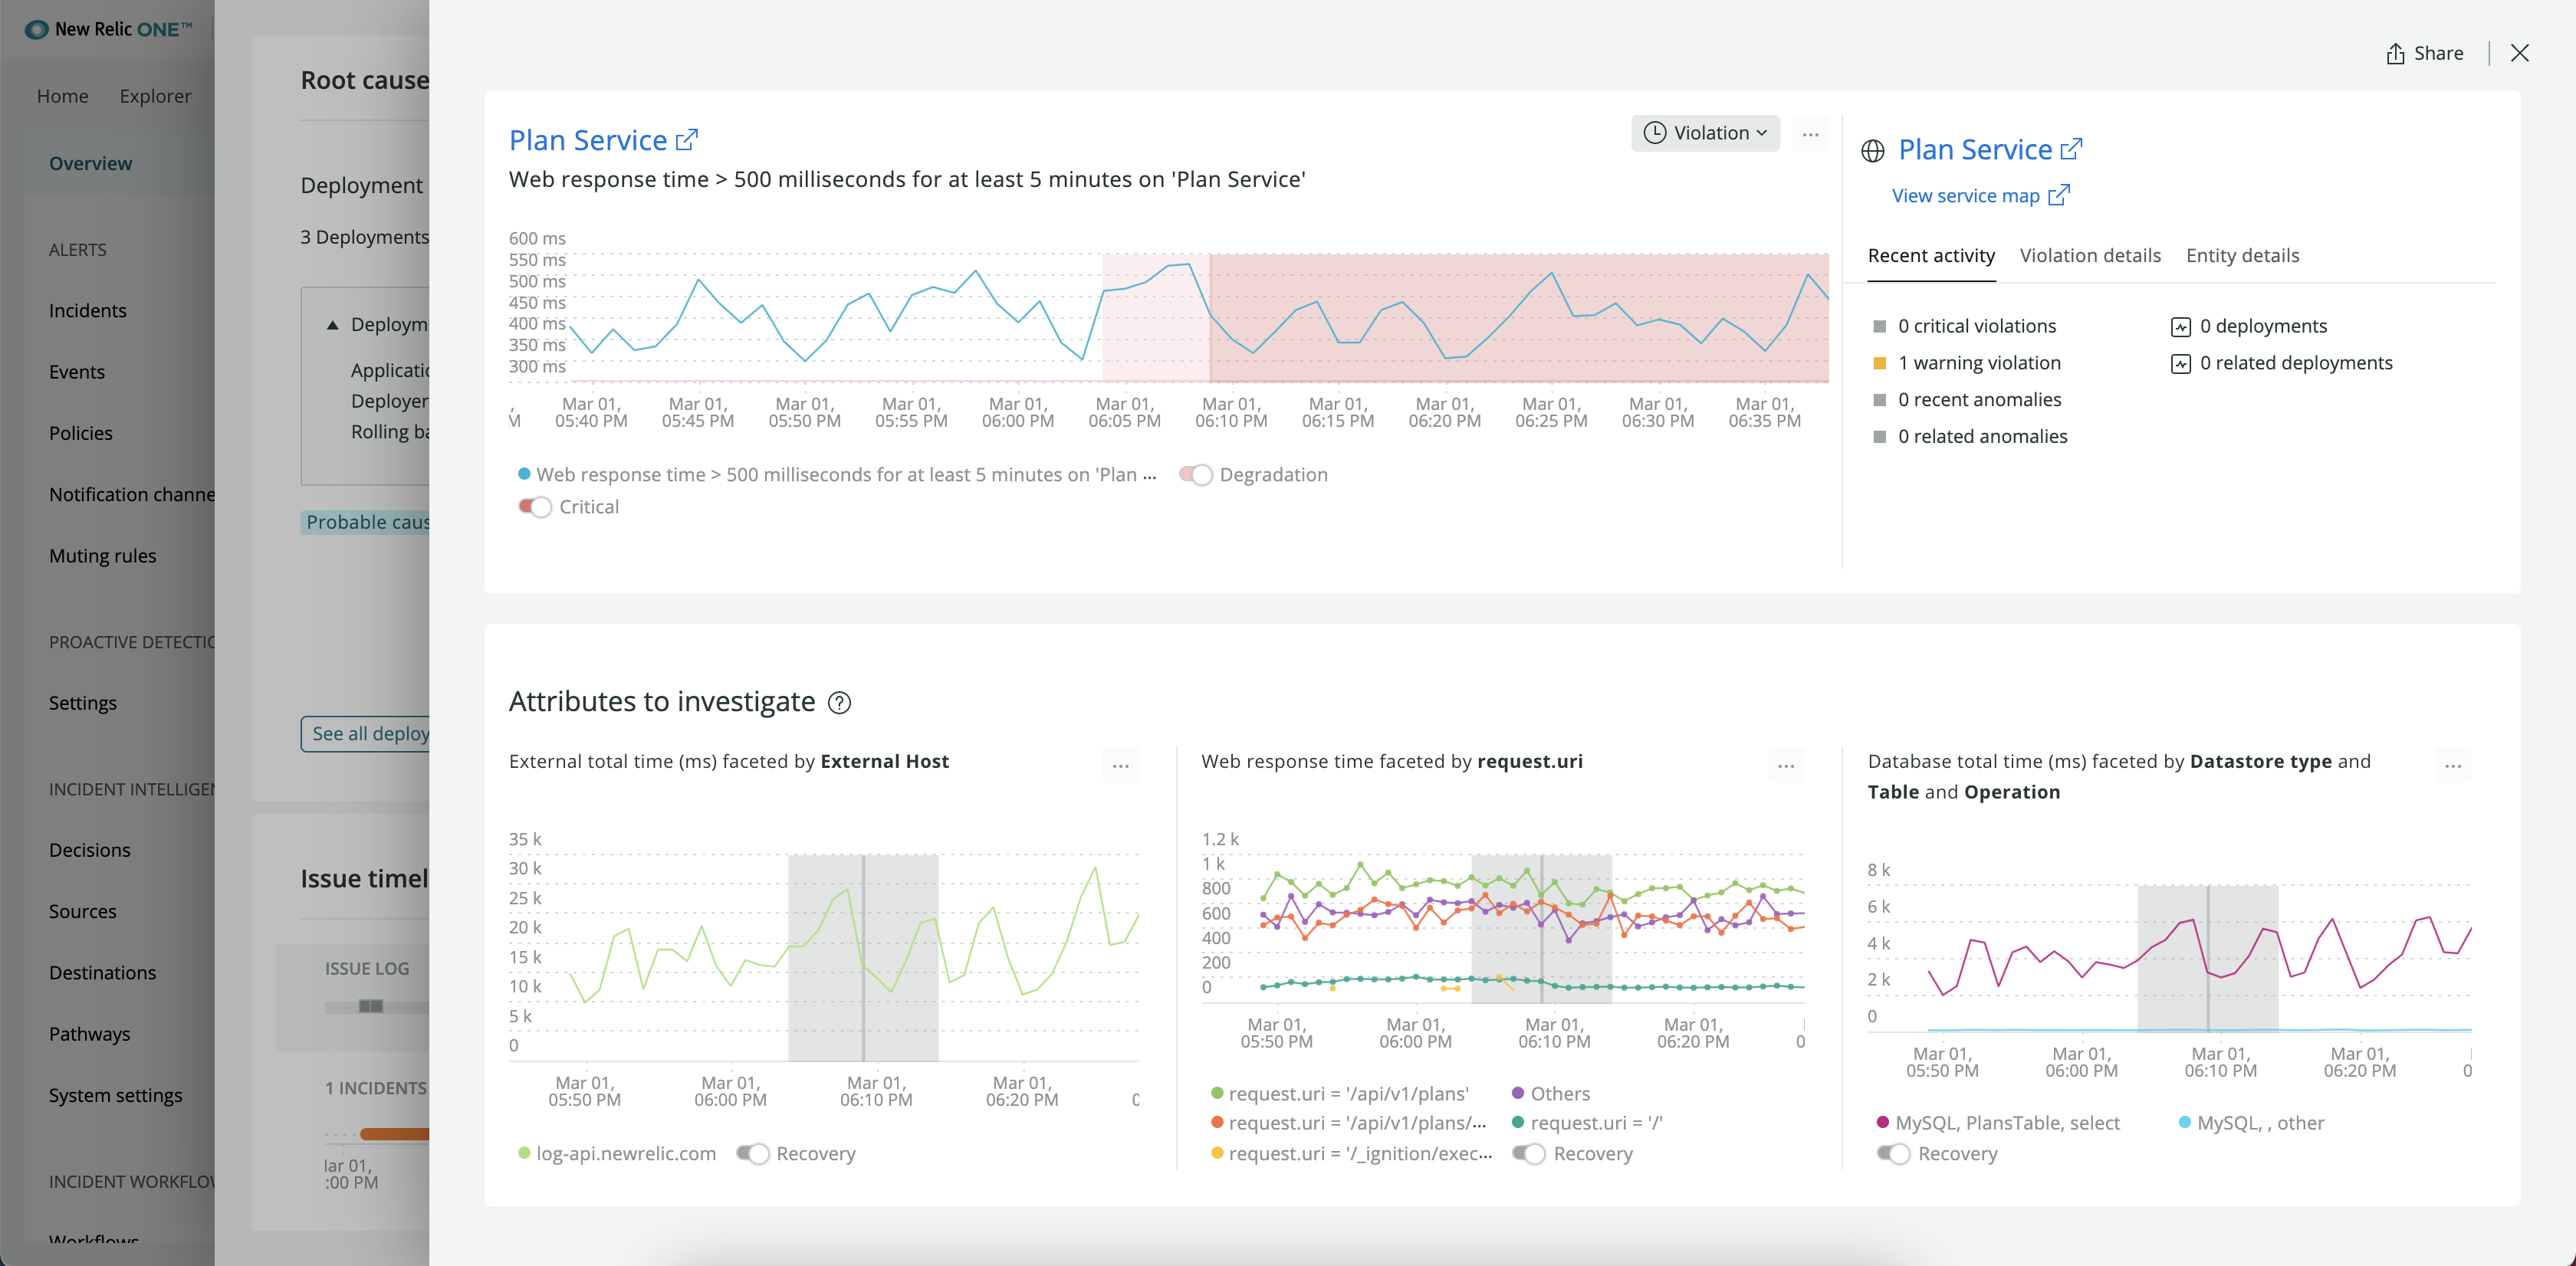The width and height of the screenshot is (2576, 1266).
Task: Click the ellipsis icon on External Host chart
Action: coord(1122,765)
